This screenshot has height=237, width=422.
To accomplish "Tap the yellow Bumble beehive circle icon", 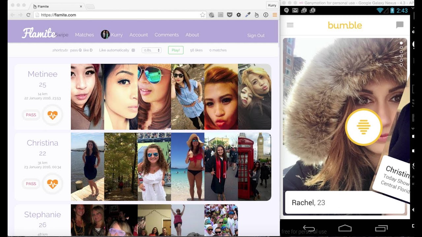I will pos(363,127).
